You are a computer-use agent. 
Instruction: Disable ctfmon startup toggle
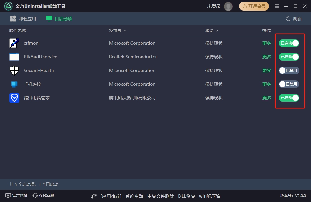tap(289, 43)
